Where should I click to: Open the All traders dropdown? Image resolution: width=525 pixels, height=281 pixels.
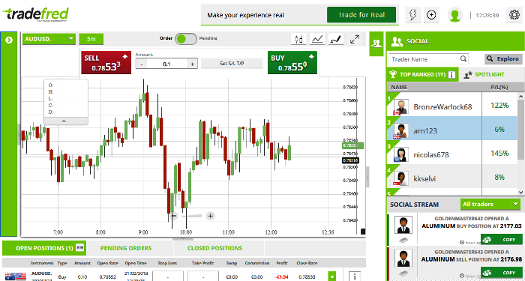tap(490, 204)
